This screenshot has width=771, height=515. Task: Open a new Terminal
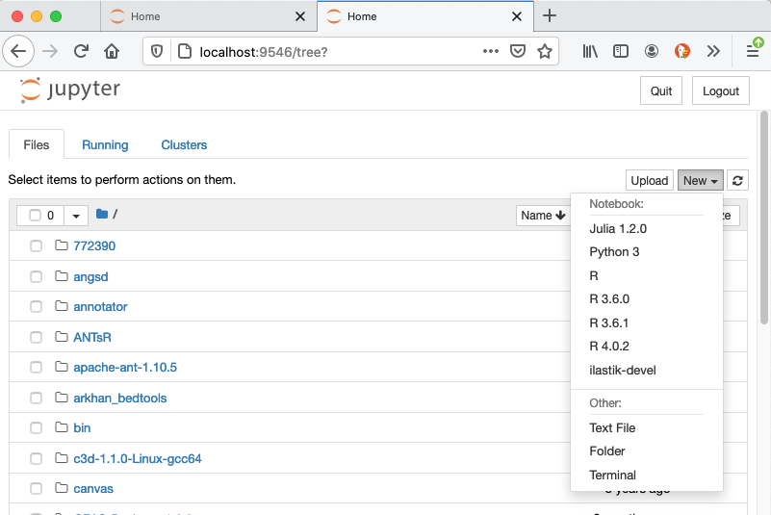(x=646, y=475)
